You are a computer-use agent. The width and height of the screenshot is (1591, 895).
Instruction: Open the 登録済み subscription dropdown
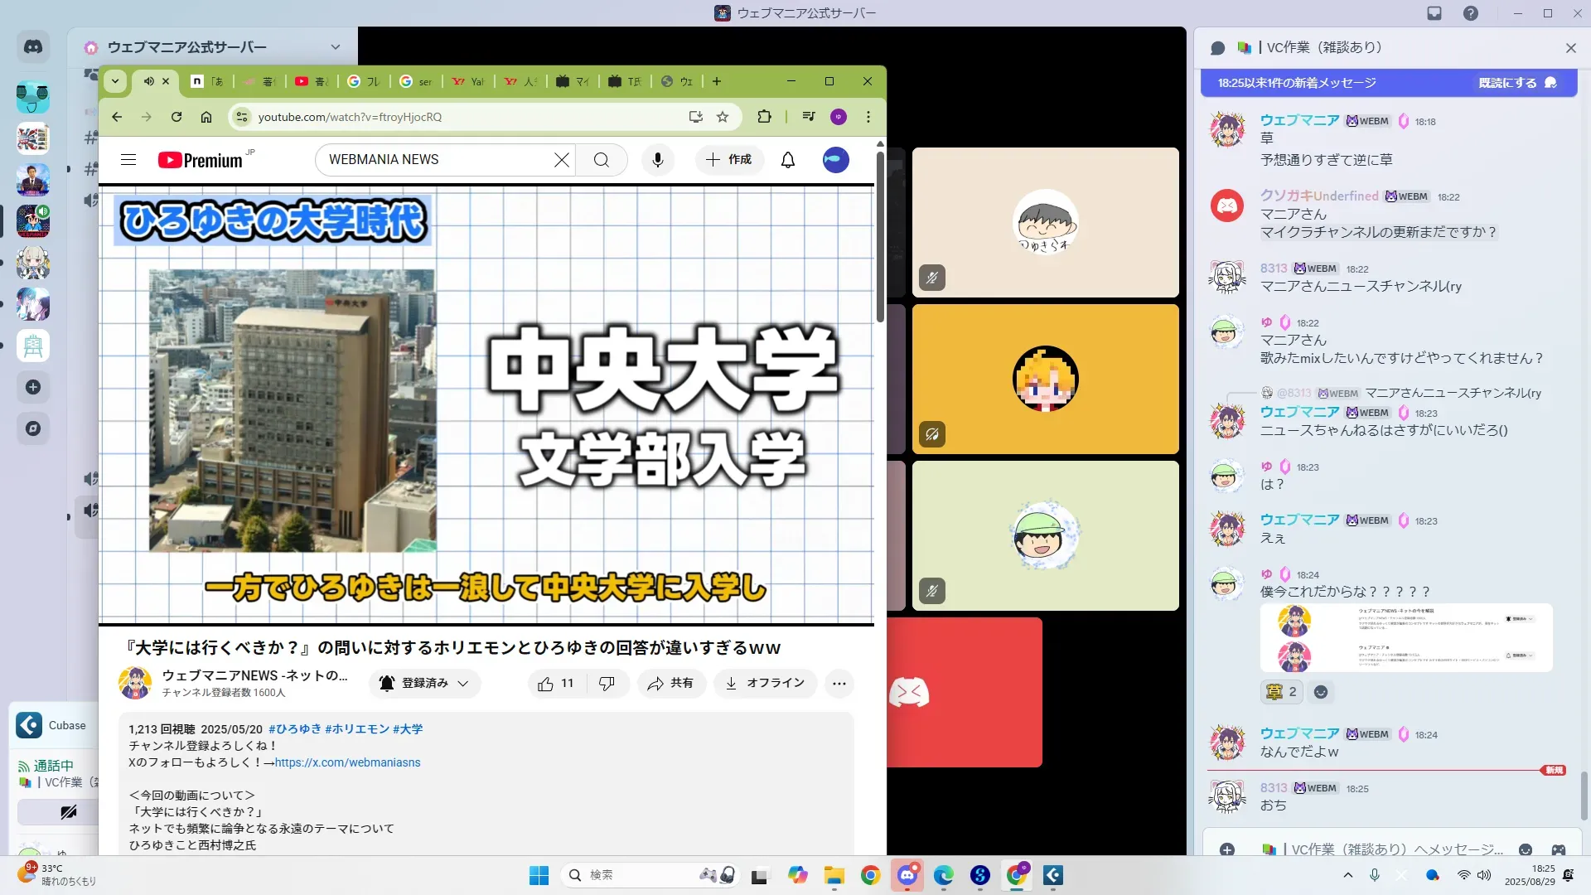pos(425,684)
